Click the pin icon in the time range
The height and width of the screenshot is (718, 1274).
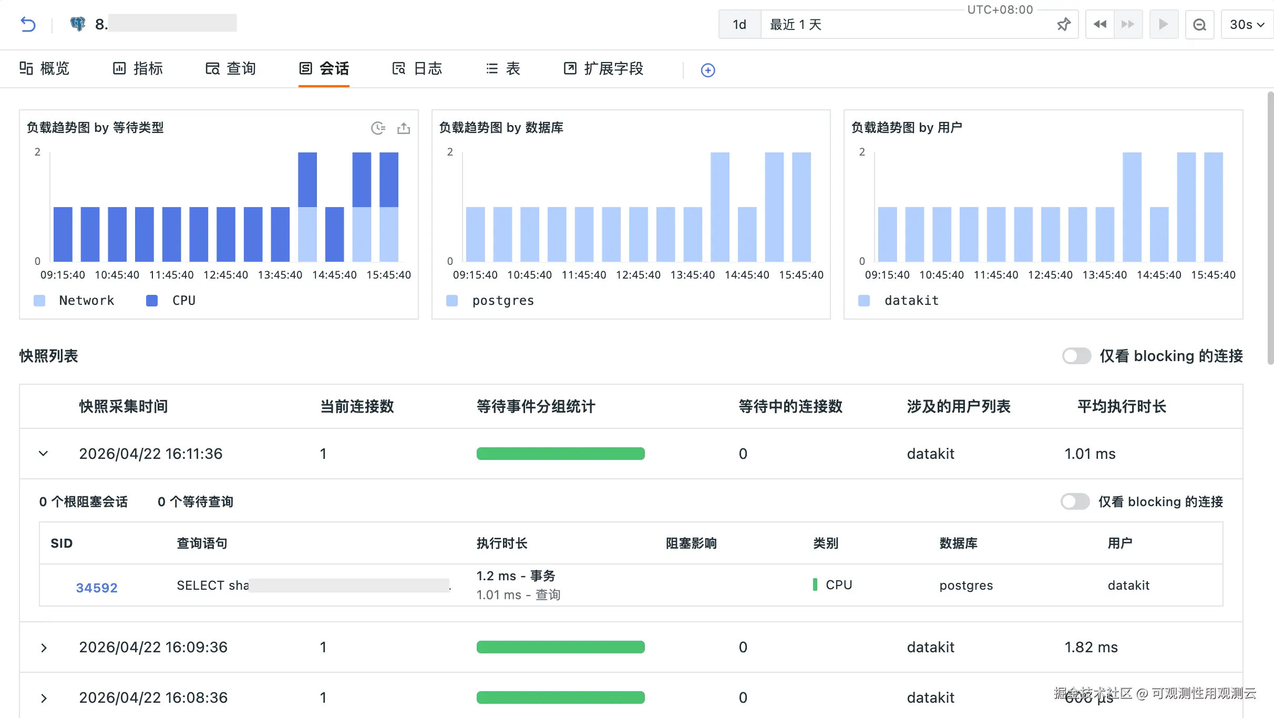coord(1063,24)
